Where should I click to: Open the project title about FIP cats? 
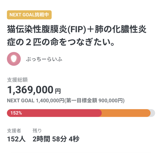point(77,29)
